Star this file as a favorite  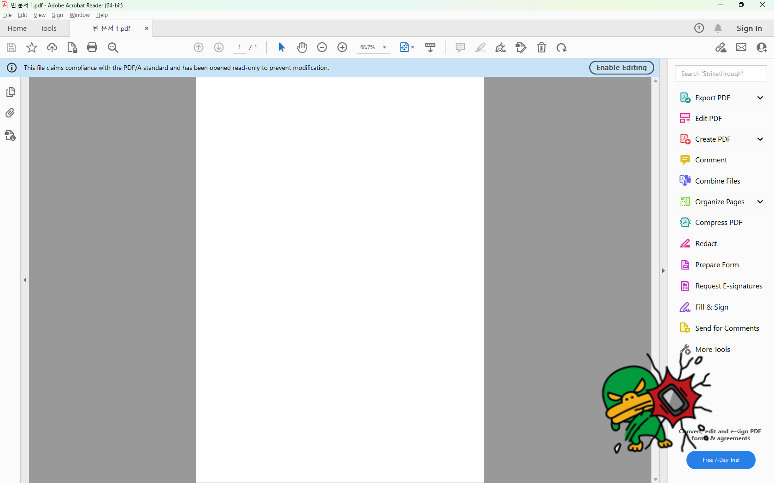click(32, 47)
